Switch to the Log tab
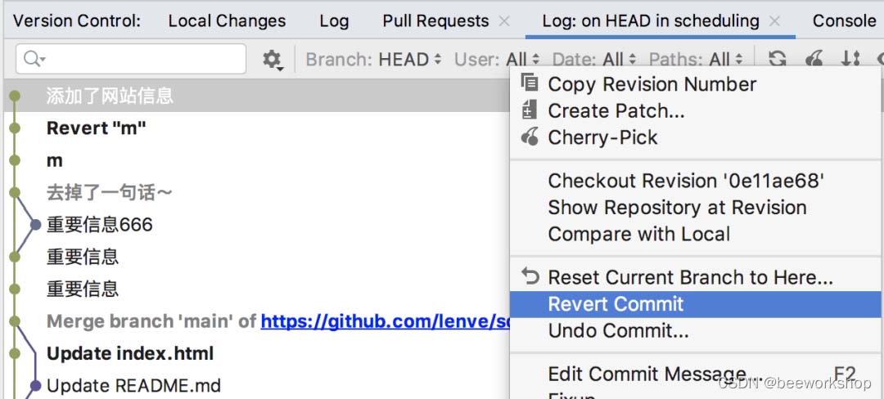Screen dimensions: 884x399 [x=334, y=21]
